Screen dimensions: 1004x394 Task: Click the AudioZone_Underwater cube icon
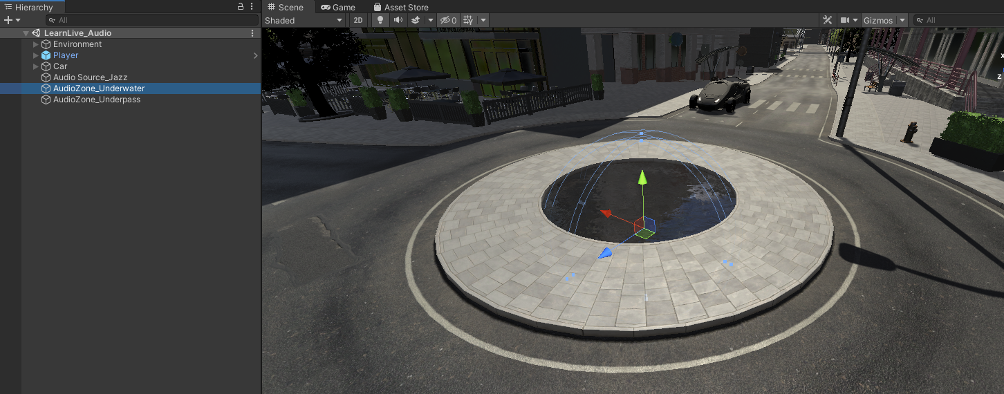click(46, 88)
